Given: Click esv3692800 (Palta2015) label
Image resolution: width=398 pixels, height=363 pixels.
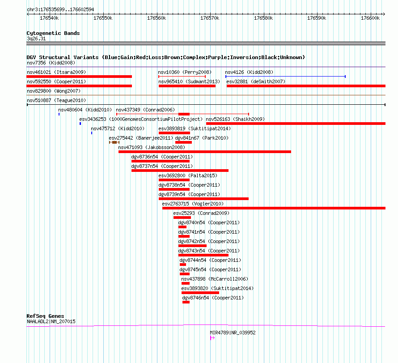Looking at the screenshot, I should pyautogui.click(x=188, y=175).
